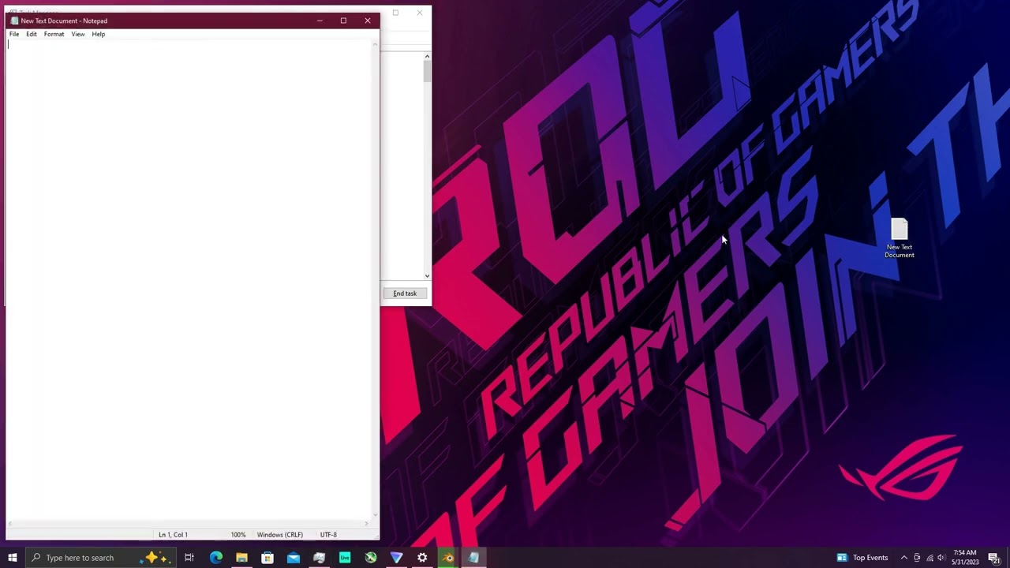Click the UTF-8 encoding status entry
This screenshot has width=1010, height=568.
pyautogui.click(x=328, y=535)
